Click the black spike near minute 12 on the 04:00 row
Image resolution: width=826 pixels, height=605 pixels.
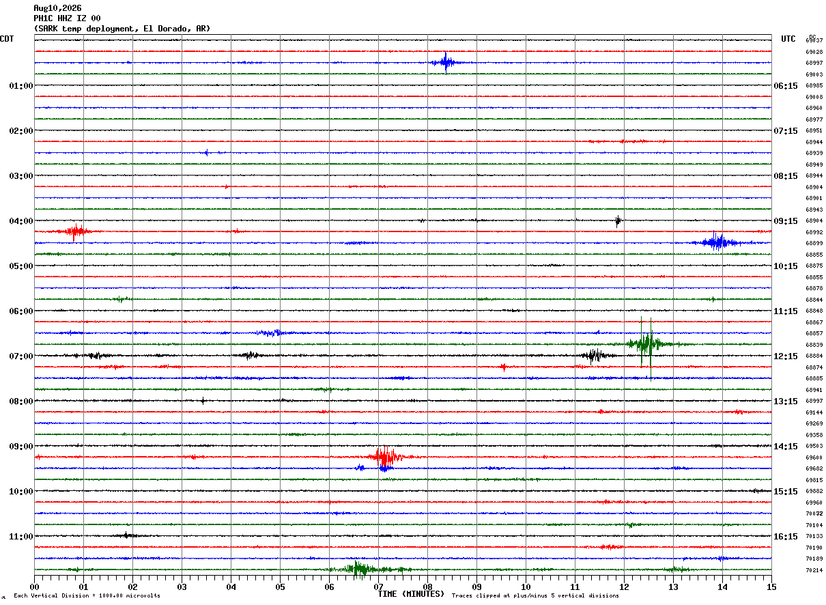618,221
